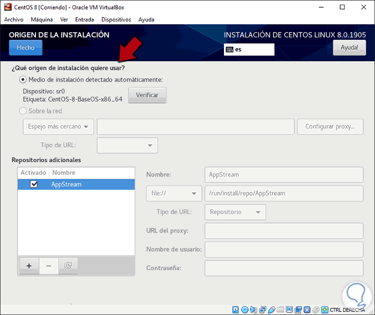Open the network Tipo de URL dropdown
The image size is (375, 315).
[127, 145]
